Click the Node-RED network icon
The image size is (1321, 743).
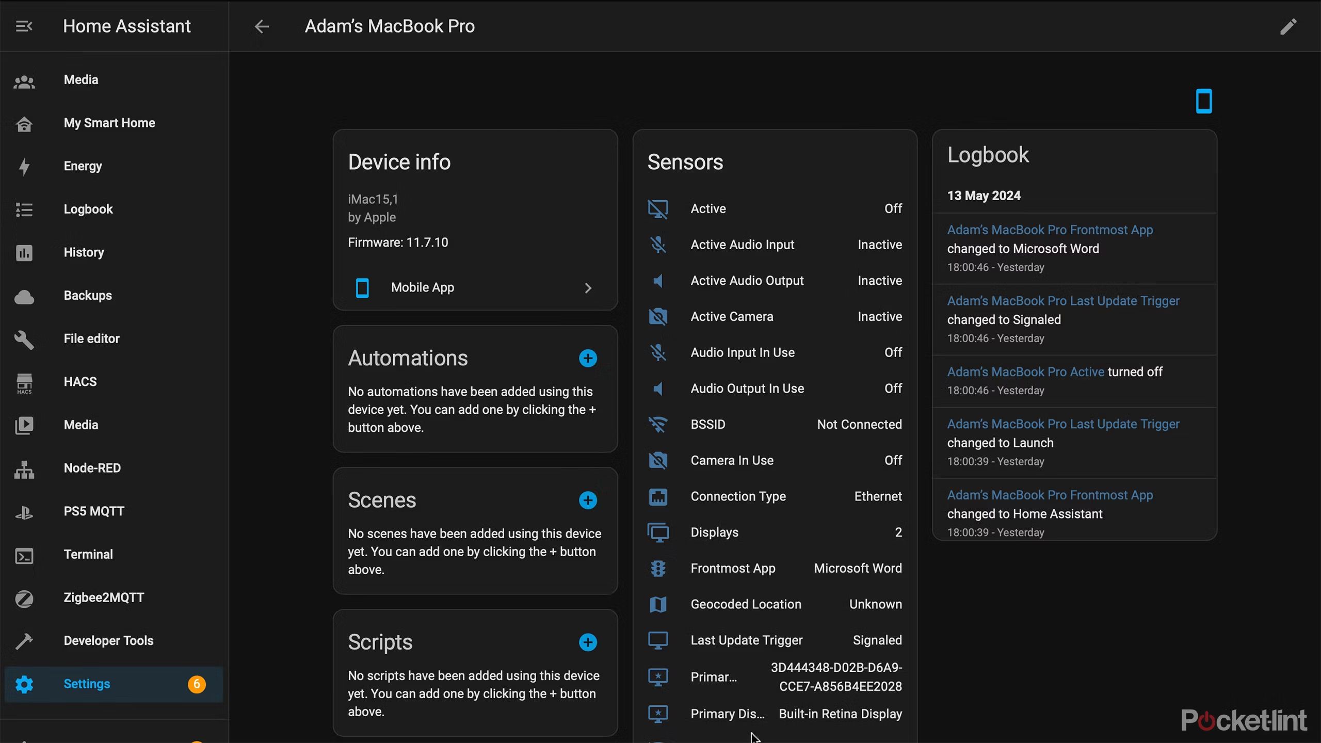tap(24, 469)
